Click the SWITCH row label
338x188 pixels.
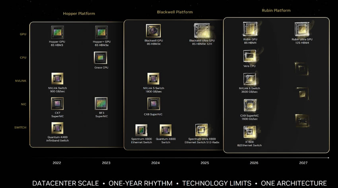20,128
